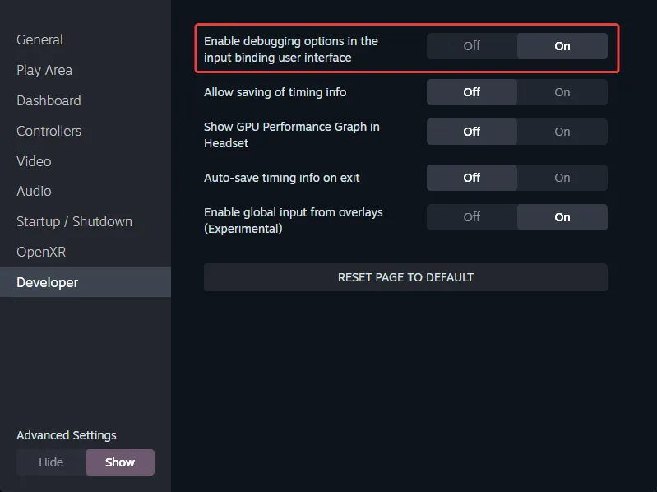Viewport: 657px width, 492px height.
Task: Turn on Allow saving of timing info
Action: [x=562, y=92]
